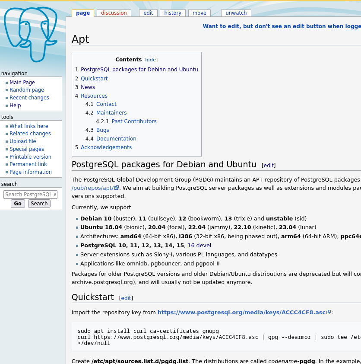Jump to PostgreSQL packages for Debian and Ubuntu
Screen dimensions: 361x364
point(139,70)
